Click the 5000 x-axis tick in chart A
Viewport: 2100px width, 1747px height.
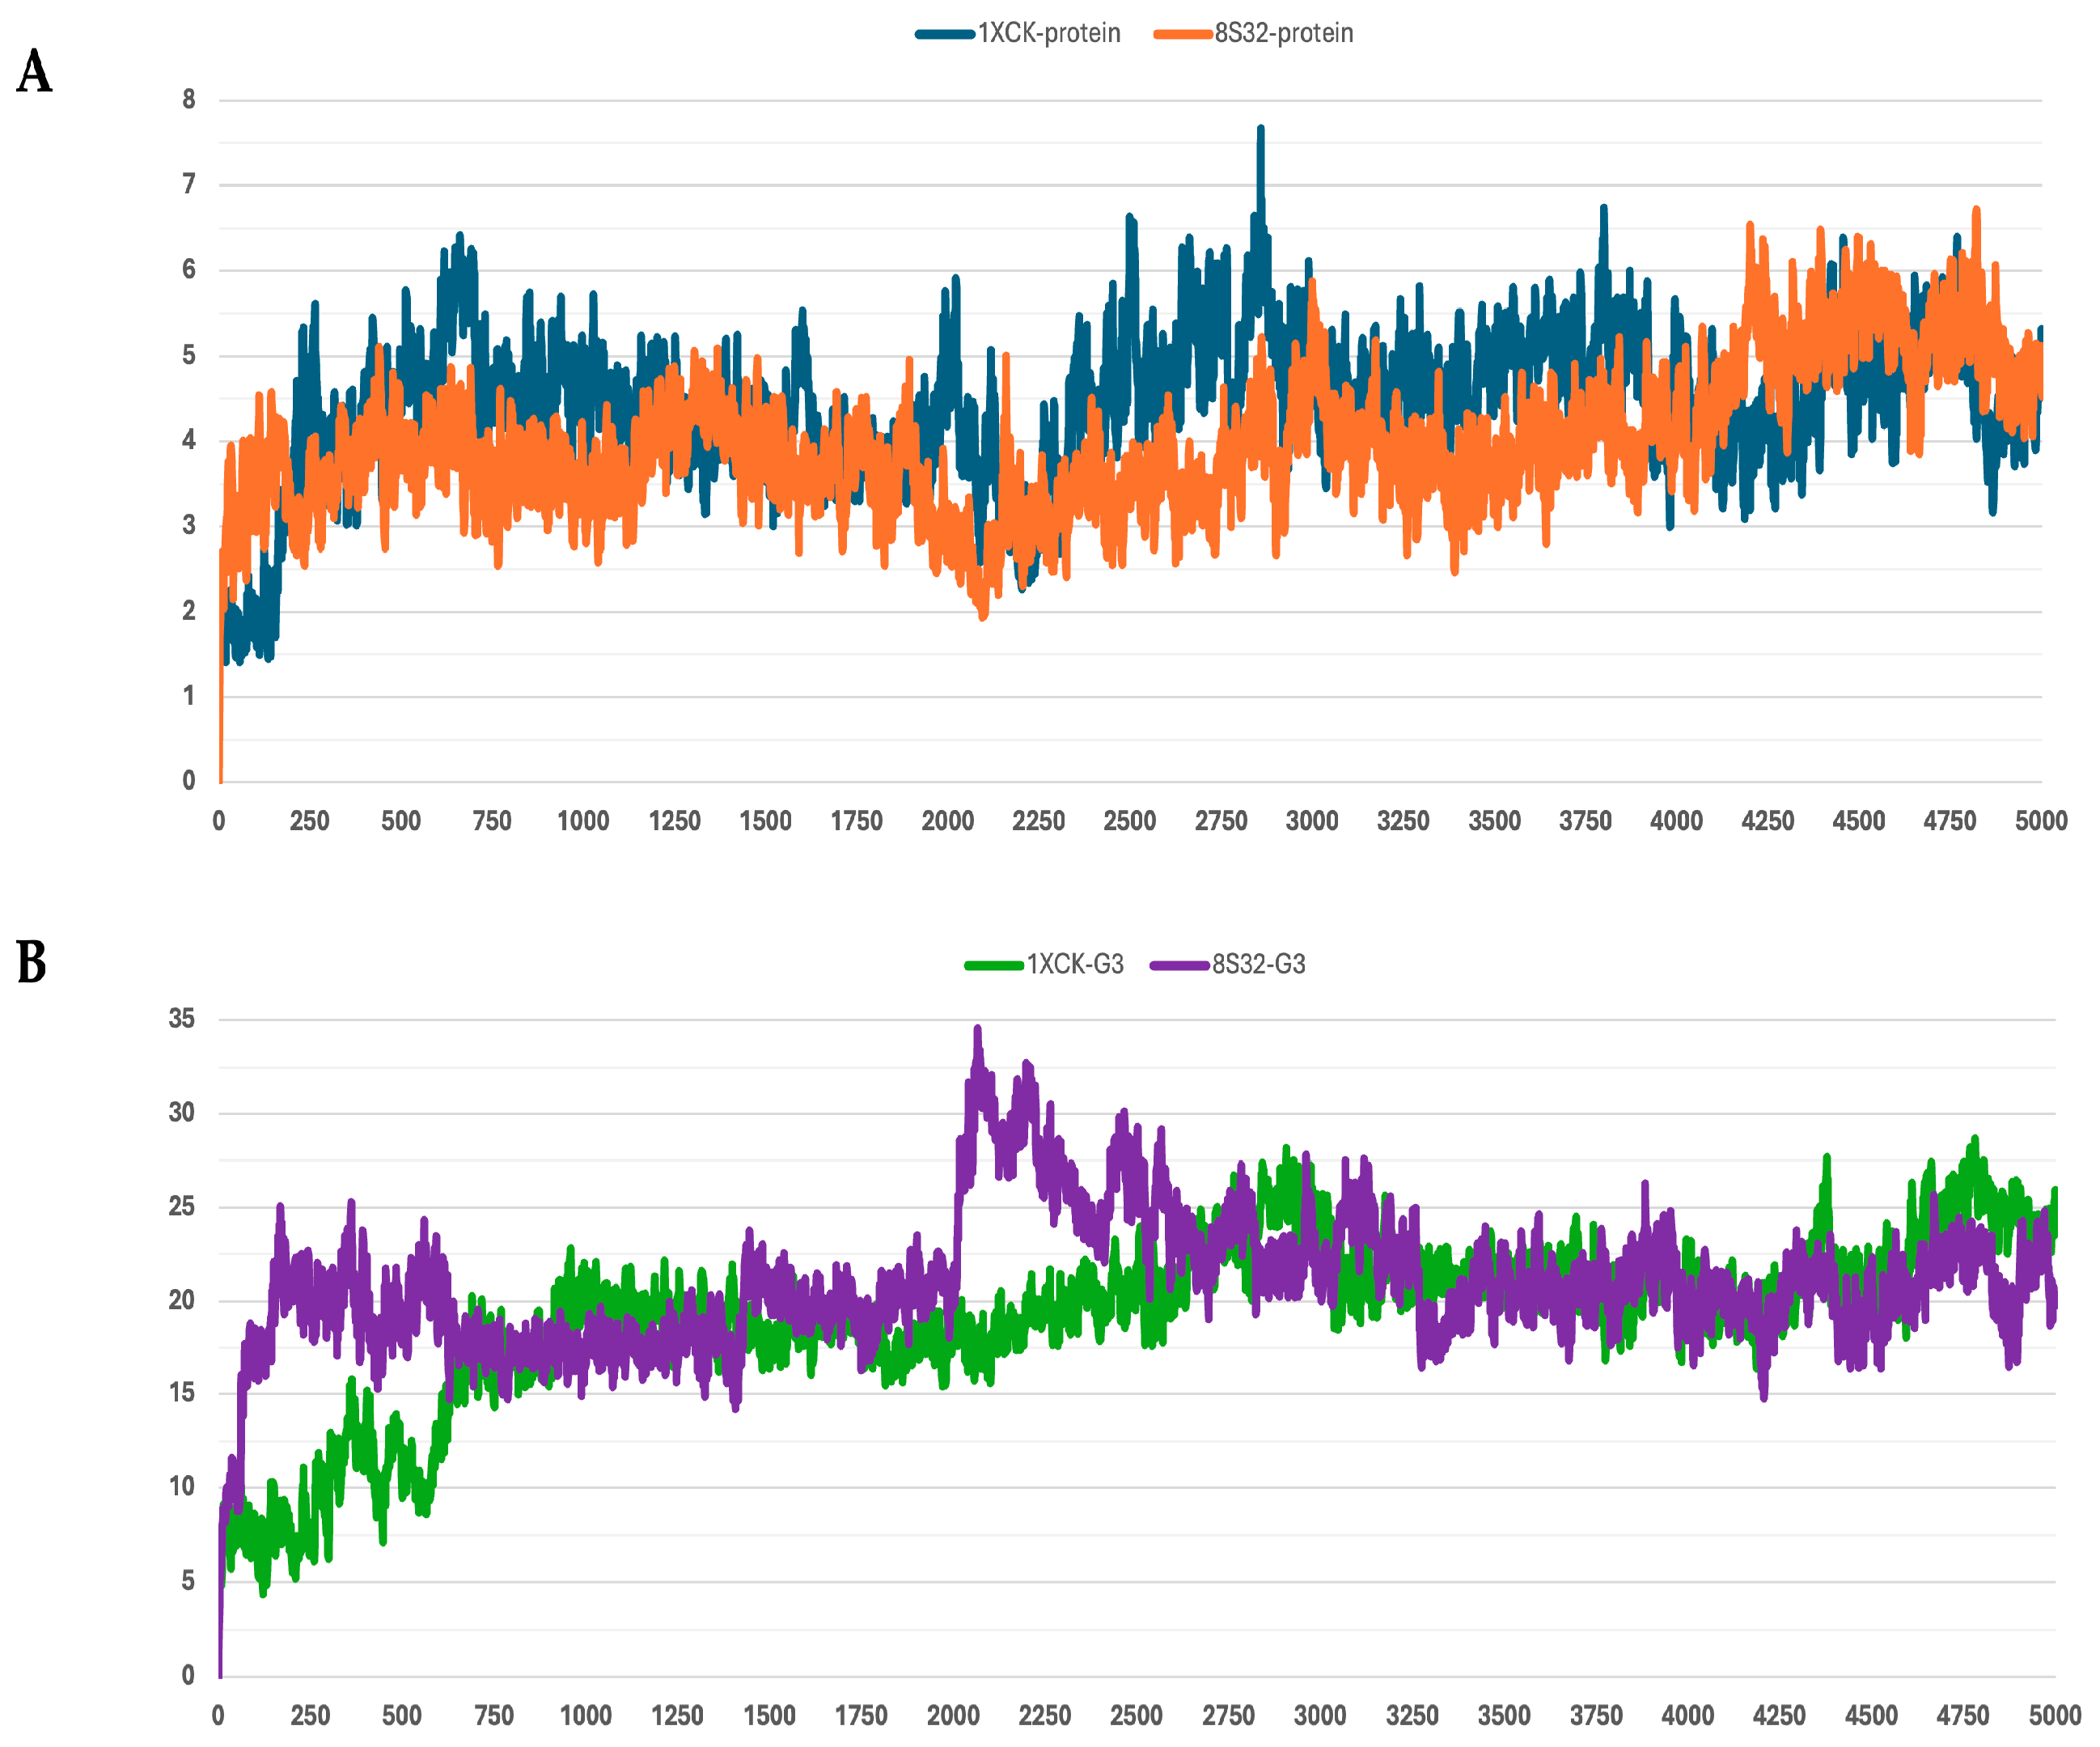click(2040, 821)
